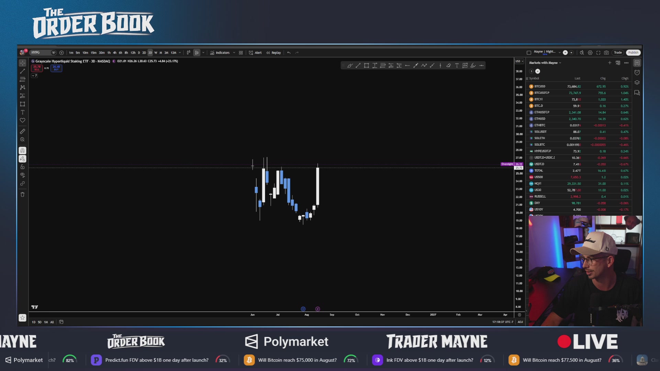Expand the Indicators favorites dropdown arrow
This screenshot has height=371, width=660.
234,53
